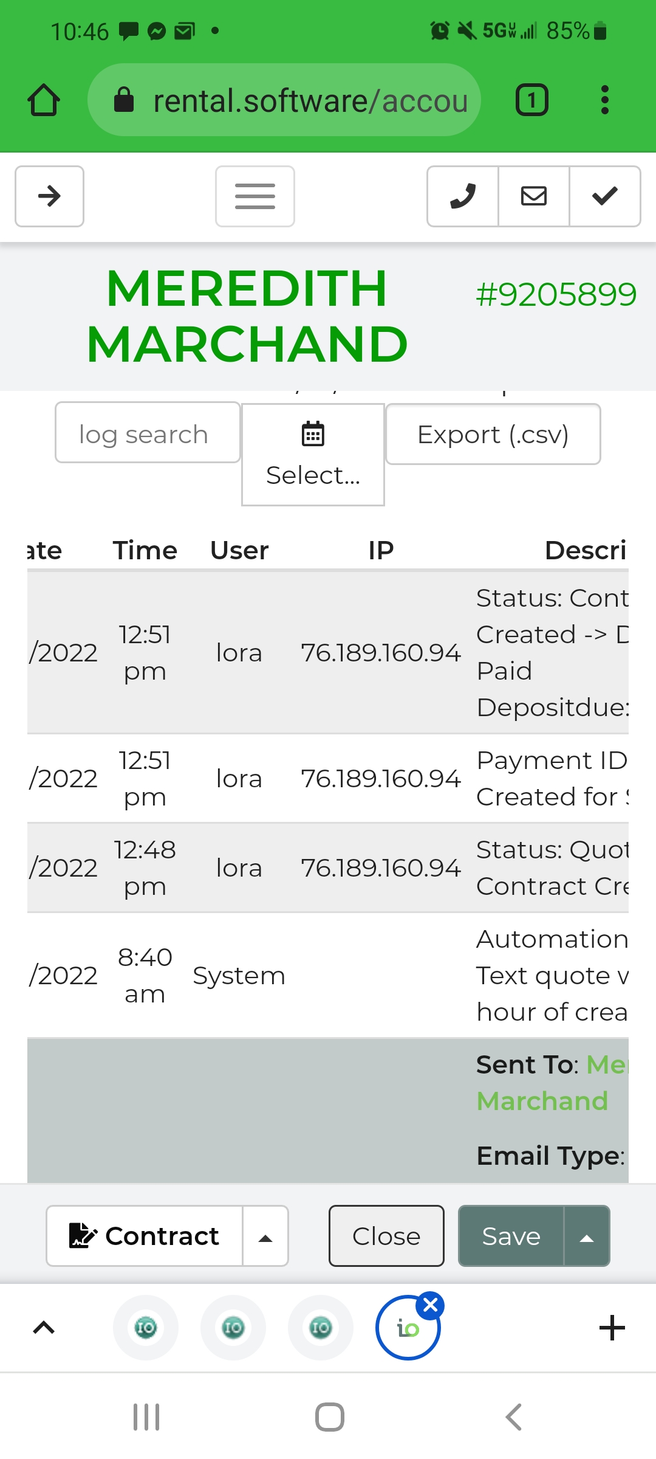656x1459 pixels.
Task: Open the Contract document button
Action: [x=145, y=1236]
